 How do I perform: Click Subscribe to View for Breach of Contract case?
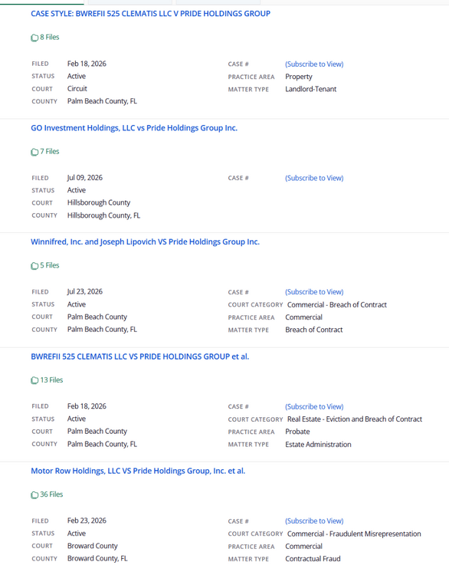coord(314,292)
